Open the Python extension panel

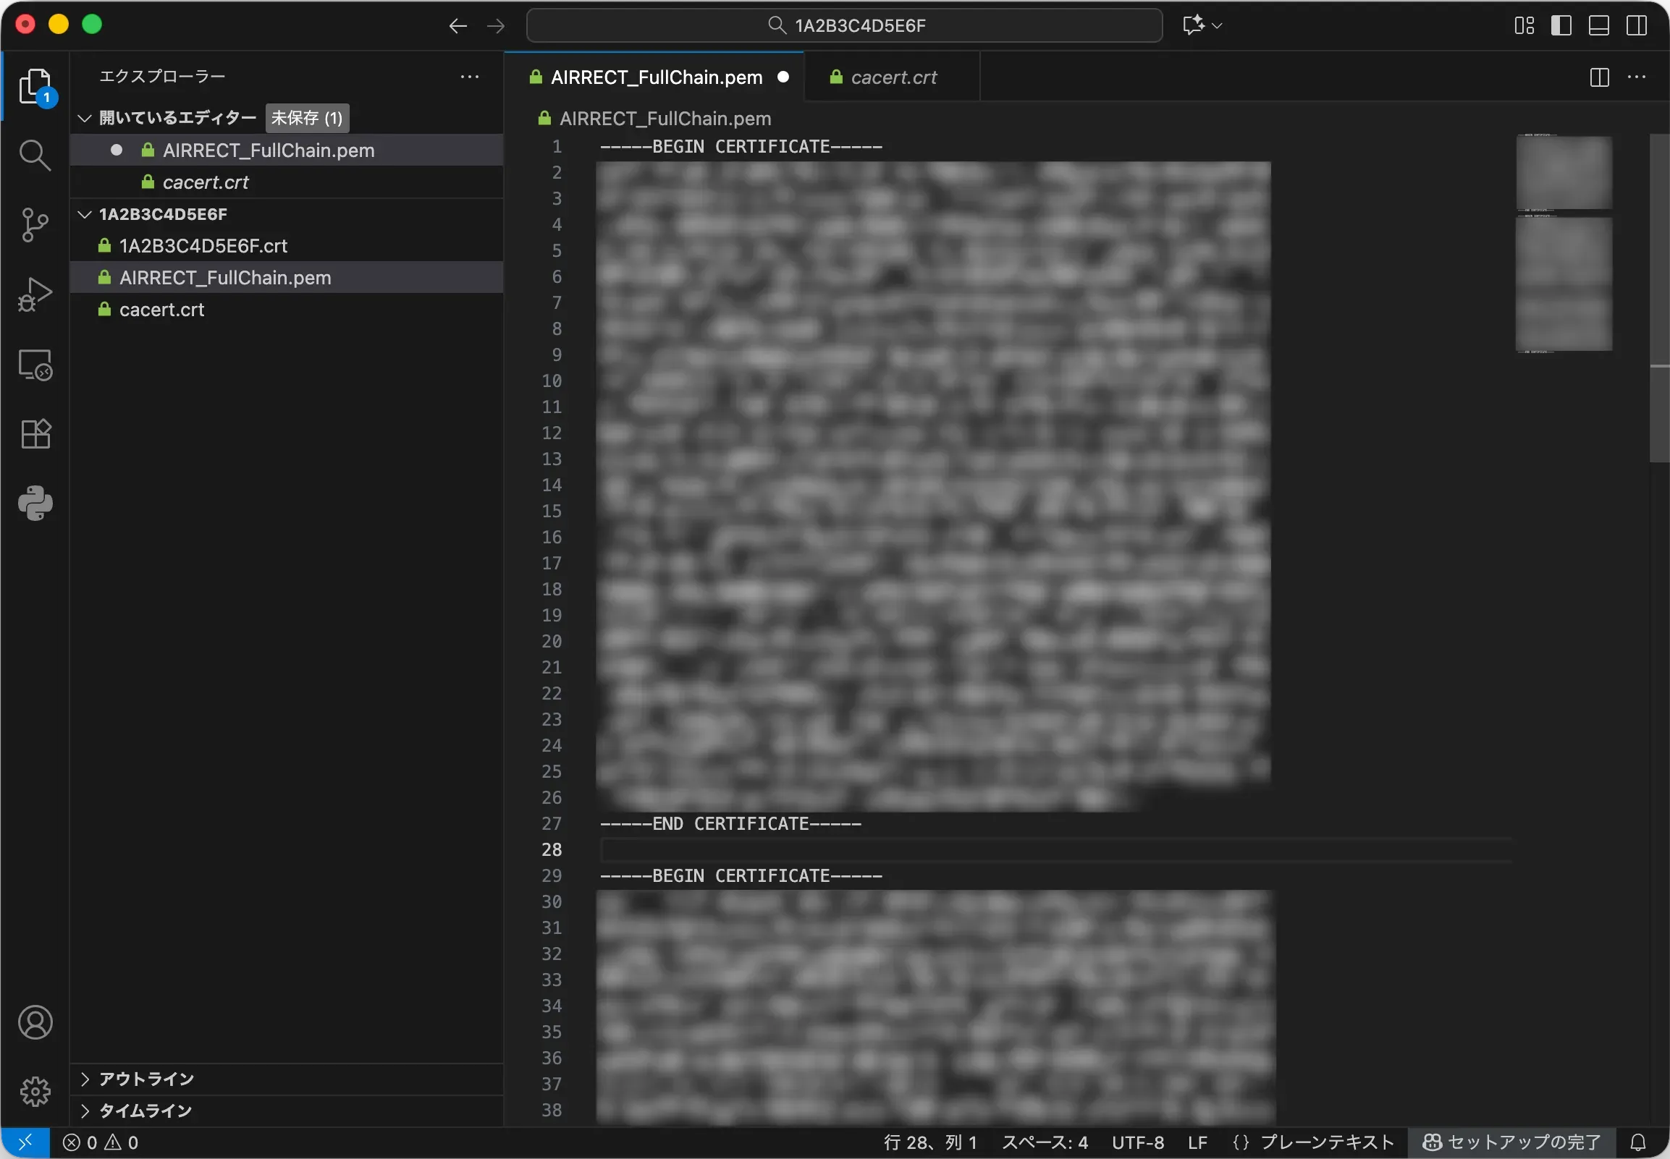coord(34,504)
